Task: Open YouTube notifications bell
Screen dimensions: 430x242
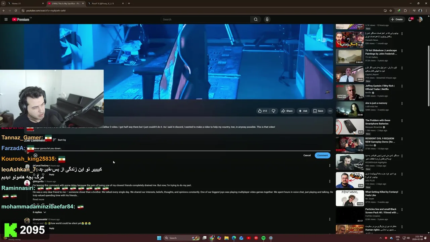Action: 410,19
